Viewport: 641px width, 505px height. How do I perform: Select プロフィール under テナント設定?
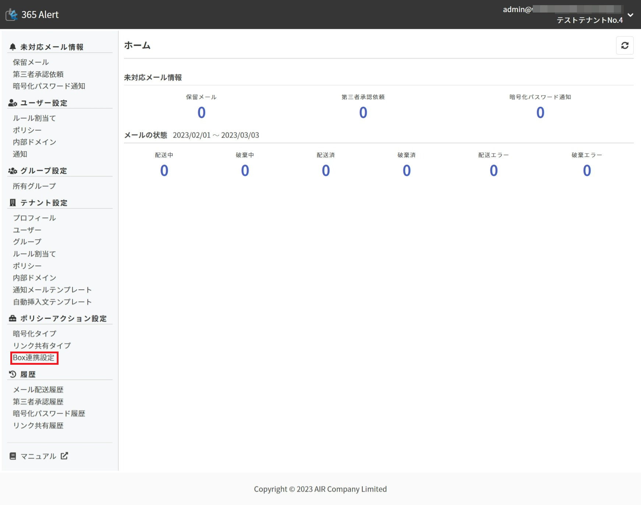(34, 218)
